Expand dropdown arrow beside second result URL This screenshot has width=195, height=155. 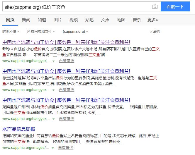53,90
